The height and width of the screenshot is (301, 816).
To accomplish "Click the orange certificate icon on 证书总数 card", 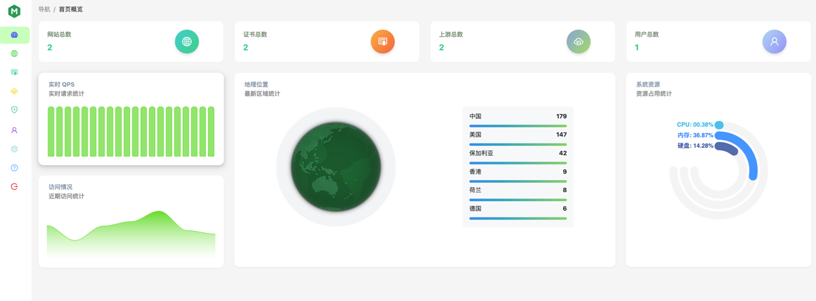I will 383,41.
